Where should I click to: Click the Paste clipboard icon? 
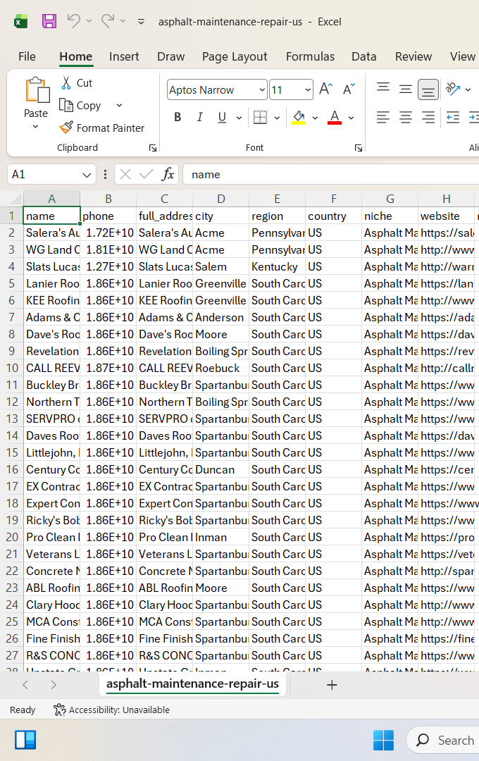coord(37,90)
